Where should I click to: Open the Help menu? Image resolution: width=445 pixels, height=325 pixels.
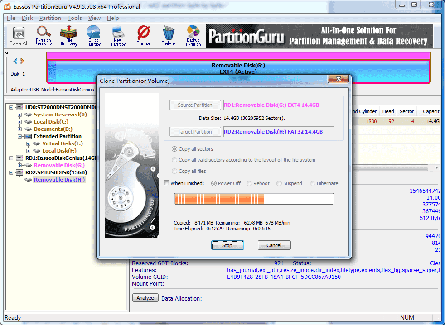point(113,18)
